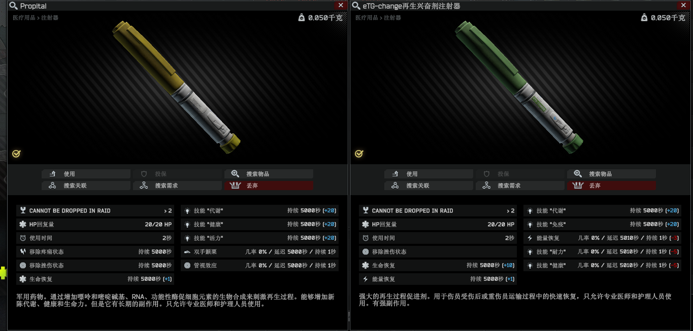The image size is (693, 331).
Task: Open the 注射器 breadcrumb in the eTG-change window
Action: [x=392, y=18]
